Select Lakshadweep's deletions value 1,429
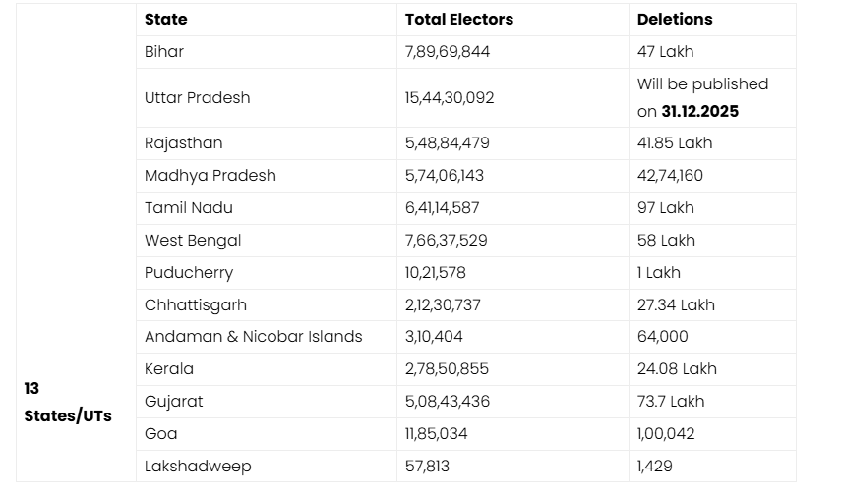This screenshot has height=496, width=842. (x=655, y=466)
